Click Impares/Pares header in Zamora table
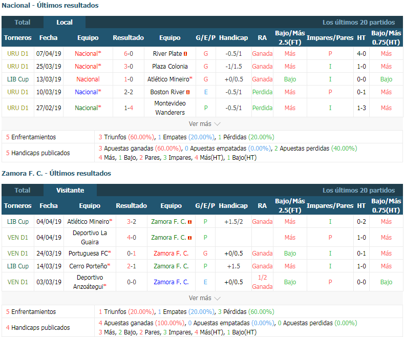The width and height of the screenshot is (404, 337). pyautogui.click(x=330, y=205)
